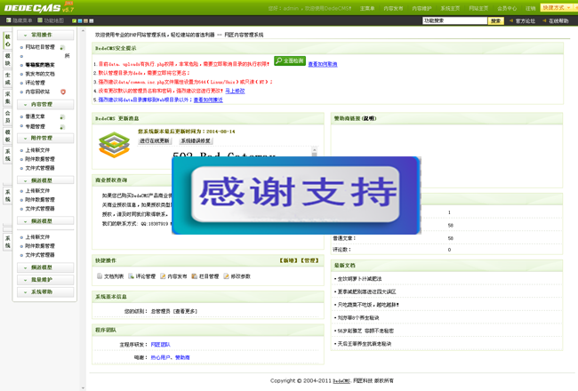Open the 快捷方式 dropdown
Viewport: 578px width, 391px height.
557,8
